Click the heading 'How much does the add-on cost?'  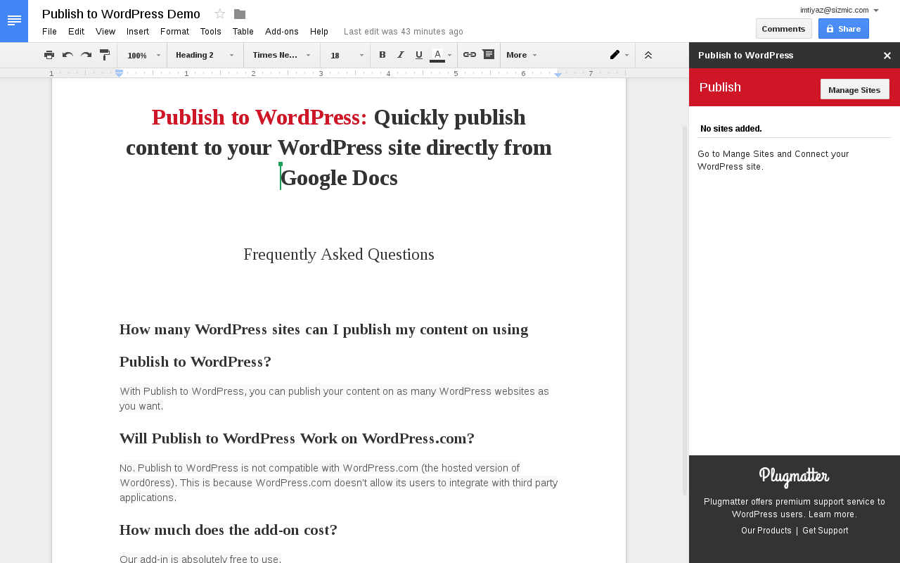point(229,530)
